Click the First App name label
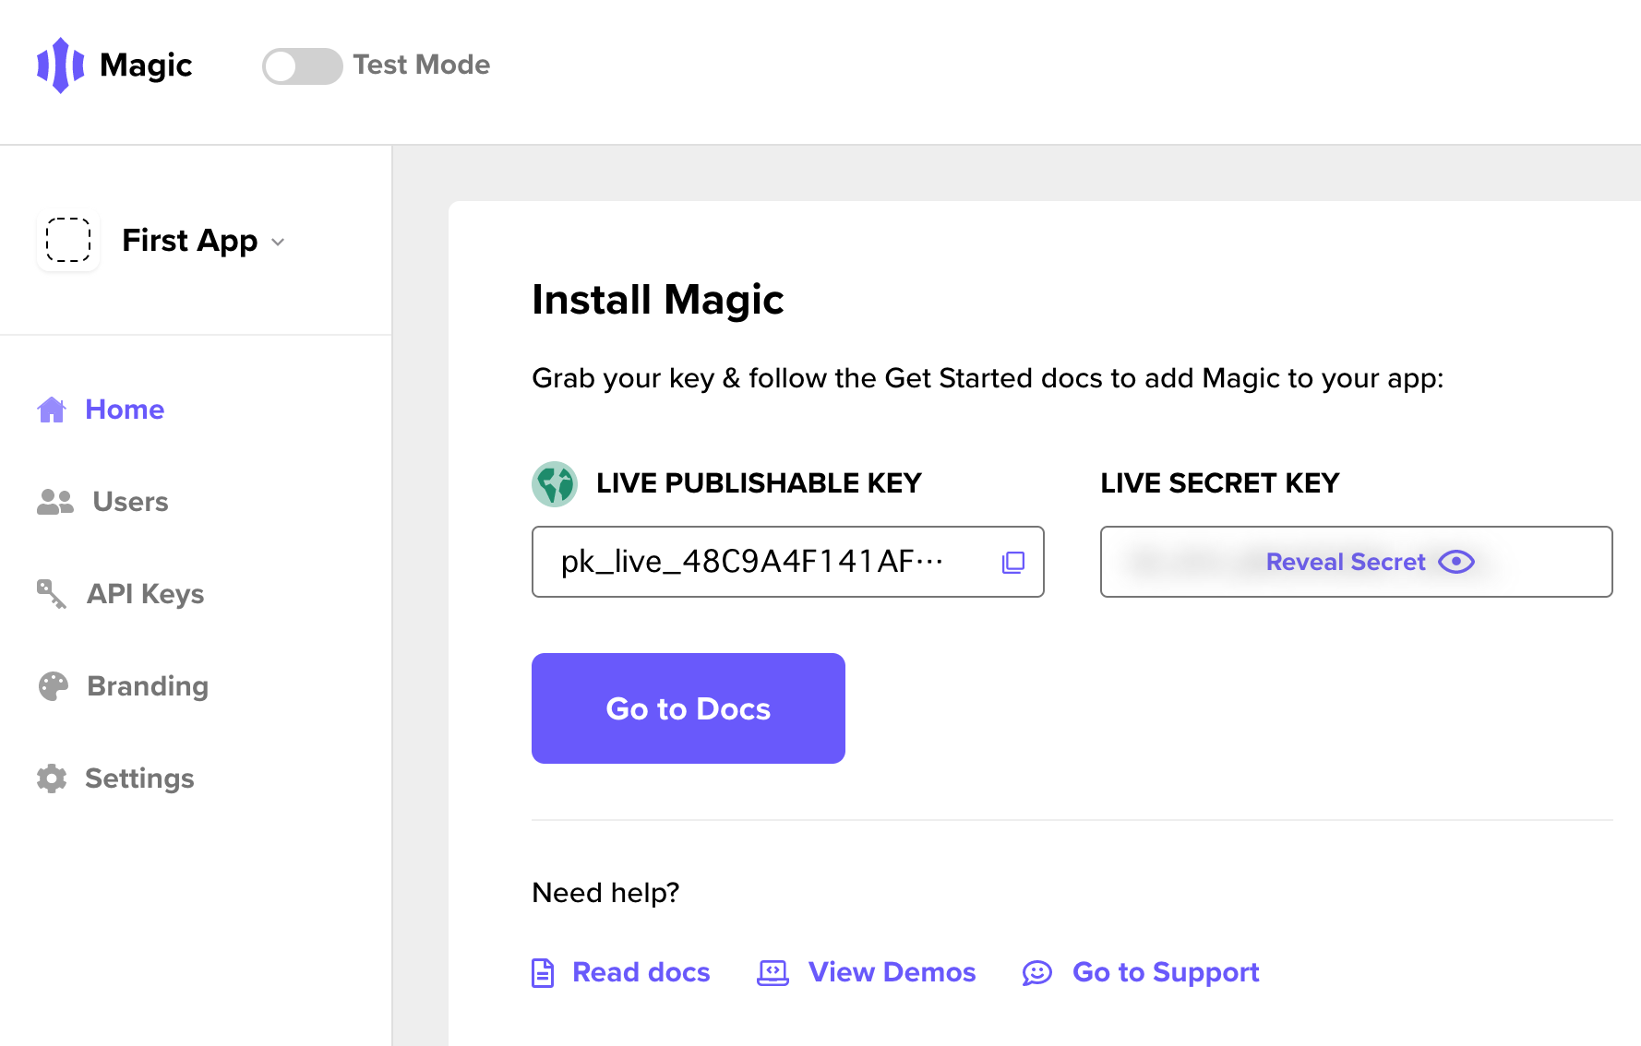The height and width of the screenshot is (1046, 1641). (x=190, y=241)
